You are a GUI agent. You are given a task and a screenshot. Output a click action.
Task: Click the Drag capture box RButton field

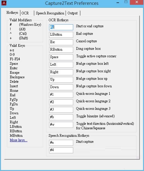coord(61,50)
